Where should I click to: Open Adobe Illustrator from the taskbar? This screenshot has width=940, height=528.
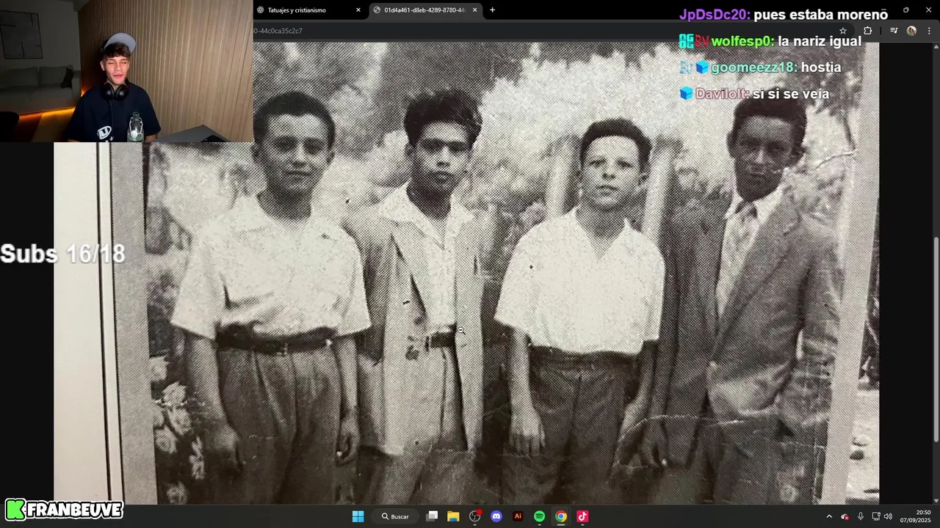coord(518,516)
